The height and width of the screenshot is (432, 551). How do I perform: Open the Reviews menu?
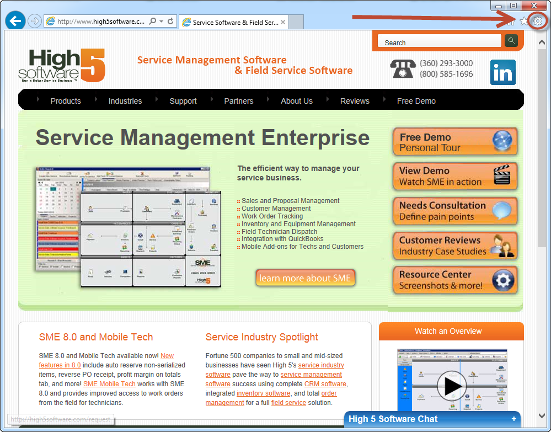(x=355, y=101)
